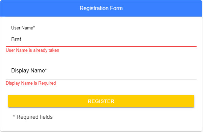
Task: Click the gray underline beneath Display Name
Action: pos(101,79)
